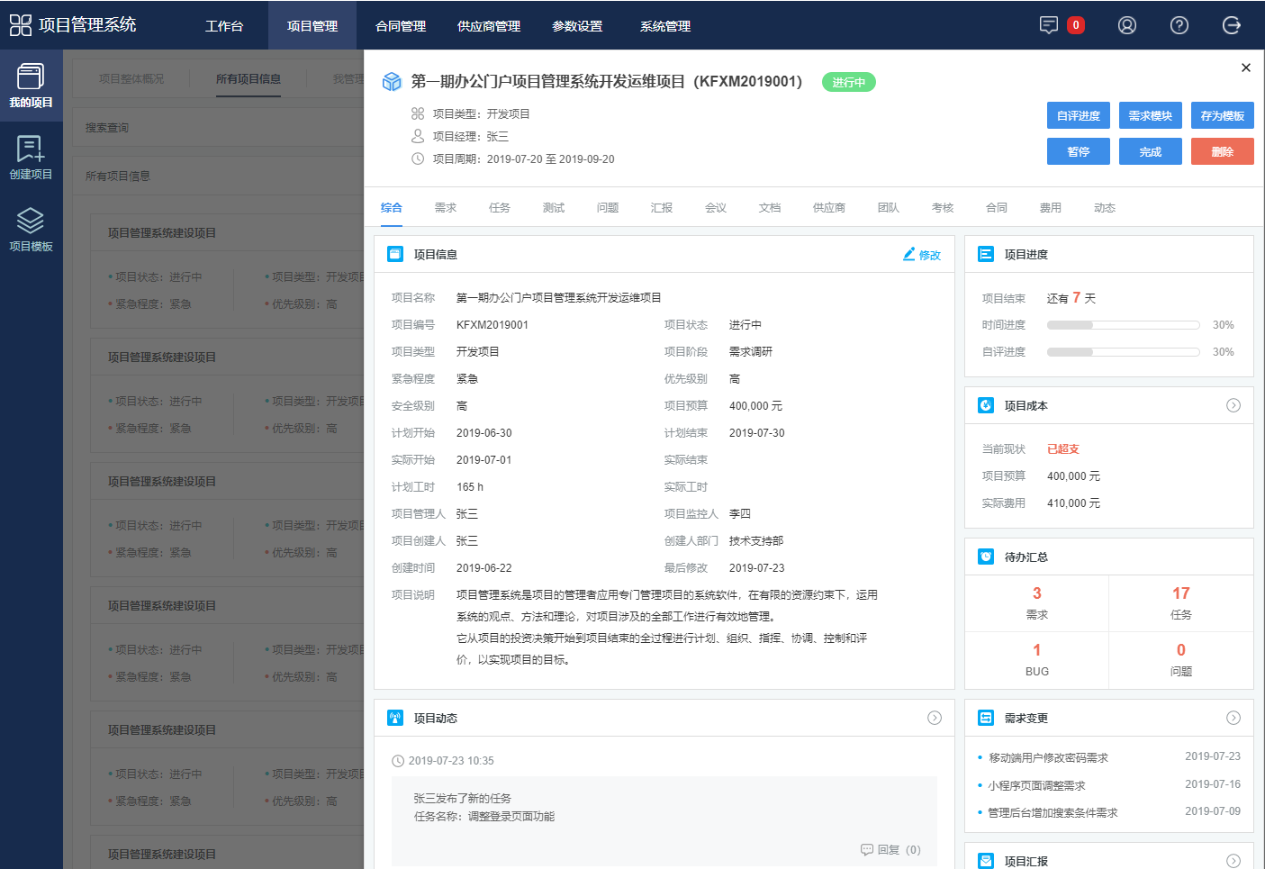Click the logout icon in header
This screenshot has width=1265, height=869.
1232,25
